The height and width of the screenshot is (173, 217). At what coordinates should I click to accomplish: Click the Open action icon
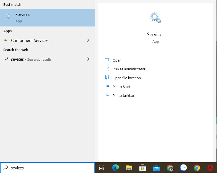(x=107, y=60)
